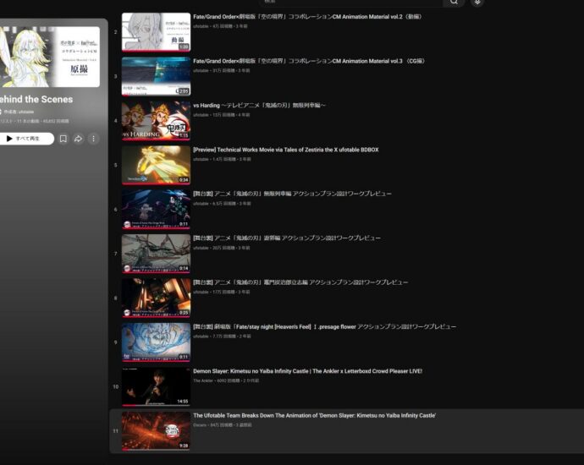The width and height of the screenshot is (584, 465).
Task: Open Fate/stay night Heaven's Feel preview title
Action: (324, 326)
